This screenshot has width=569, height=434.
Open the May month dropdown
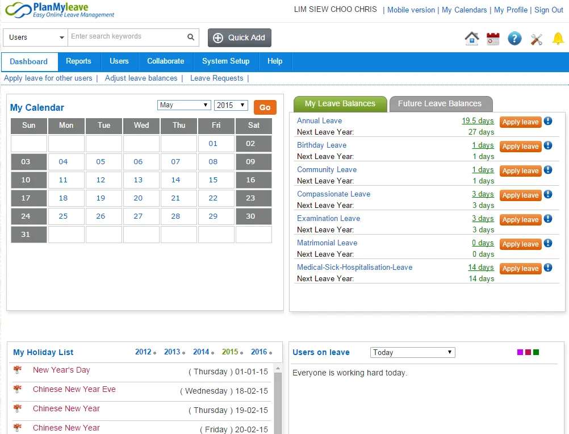[x=184, y=105]
